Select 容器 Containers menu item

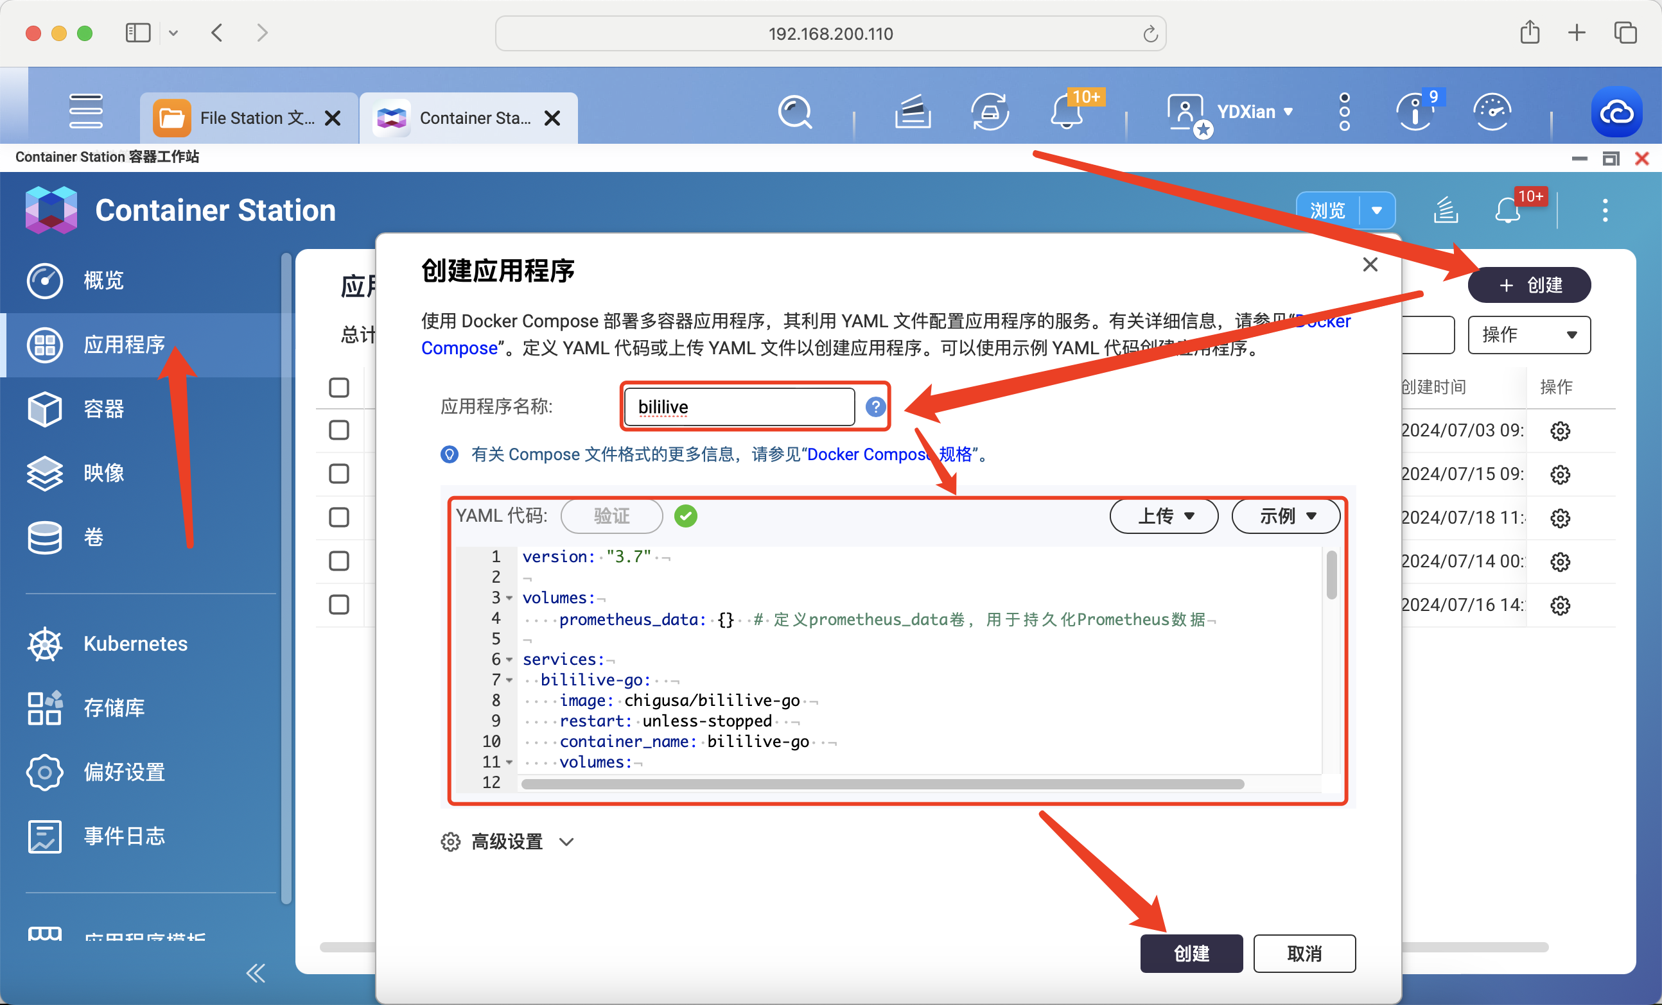click(103, 408)
